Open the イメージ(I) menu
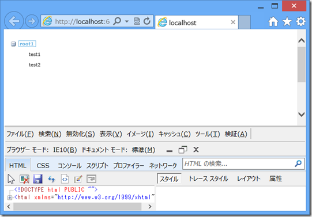312x217 pixels. point(140,134)
